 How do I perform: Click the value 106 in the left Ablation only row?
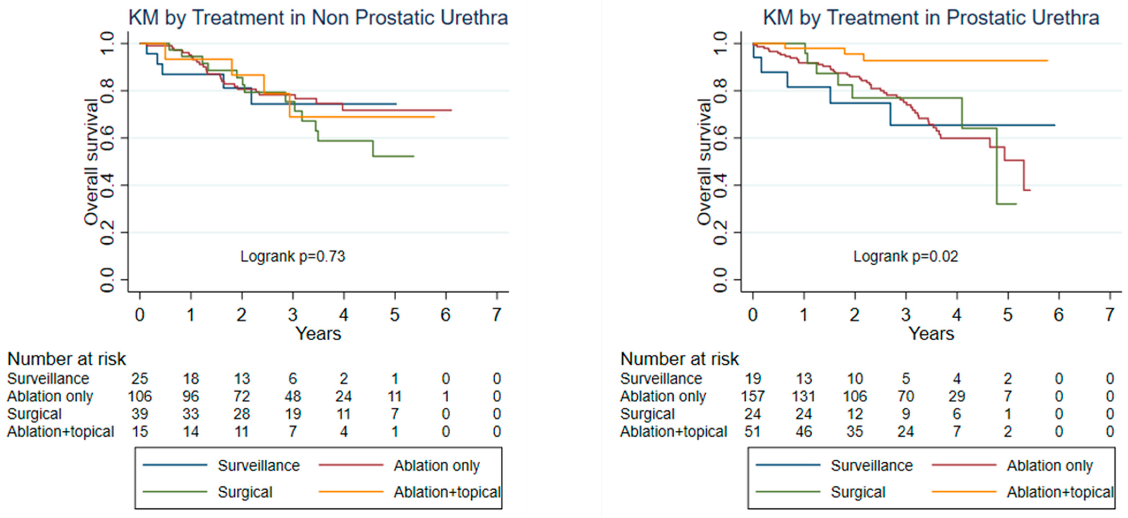coord(140,396)
